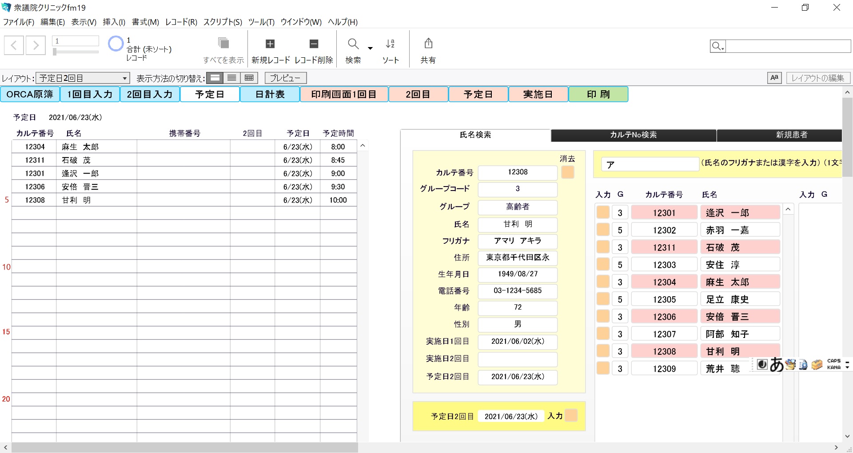Click the ORCA原簿 button

point(30,94)
